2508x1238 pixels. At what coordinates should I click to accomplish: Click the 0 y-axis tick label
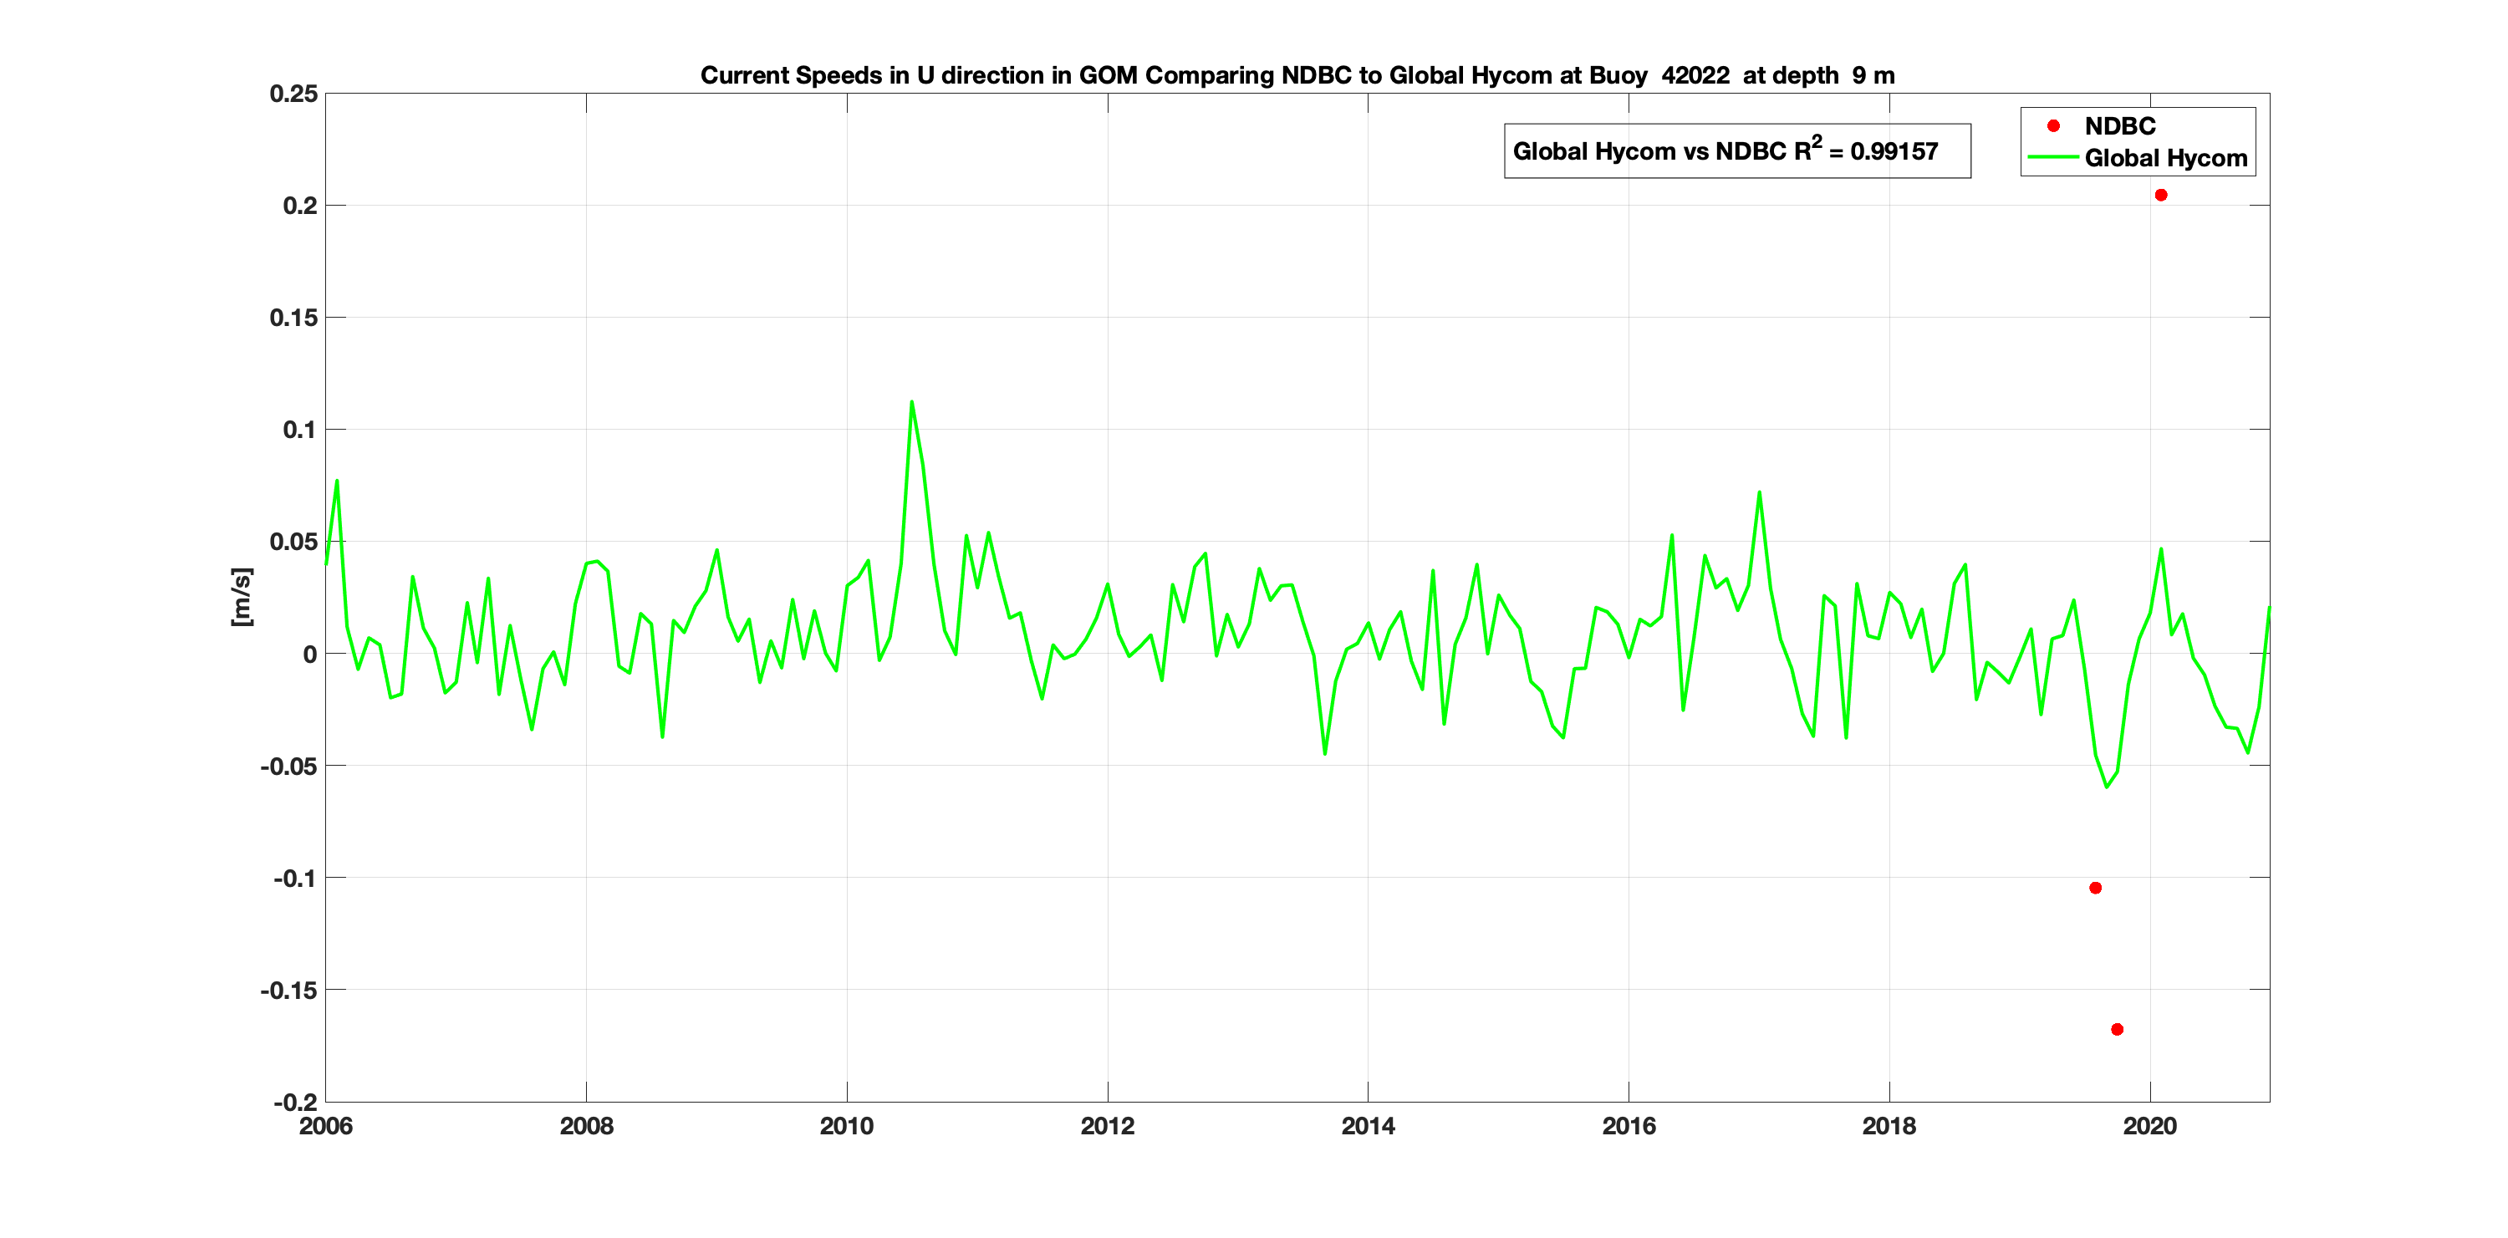pyautogui.click(x=309, y=654)
